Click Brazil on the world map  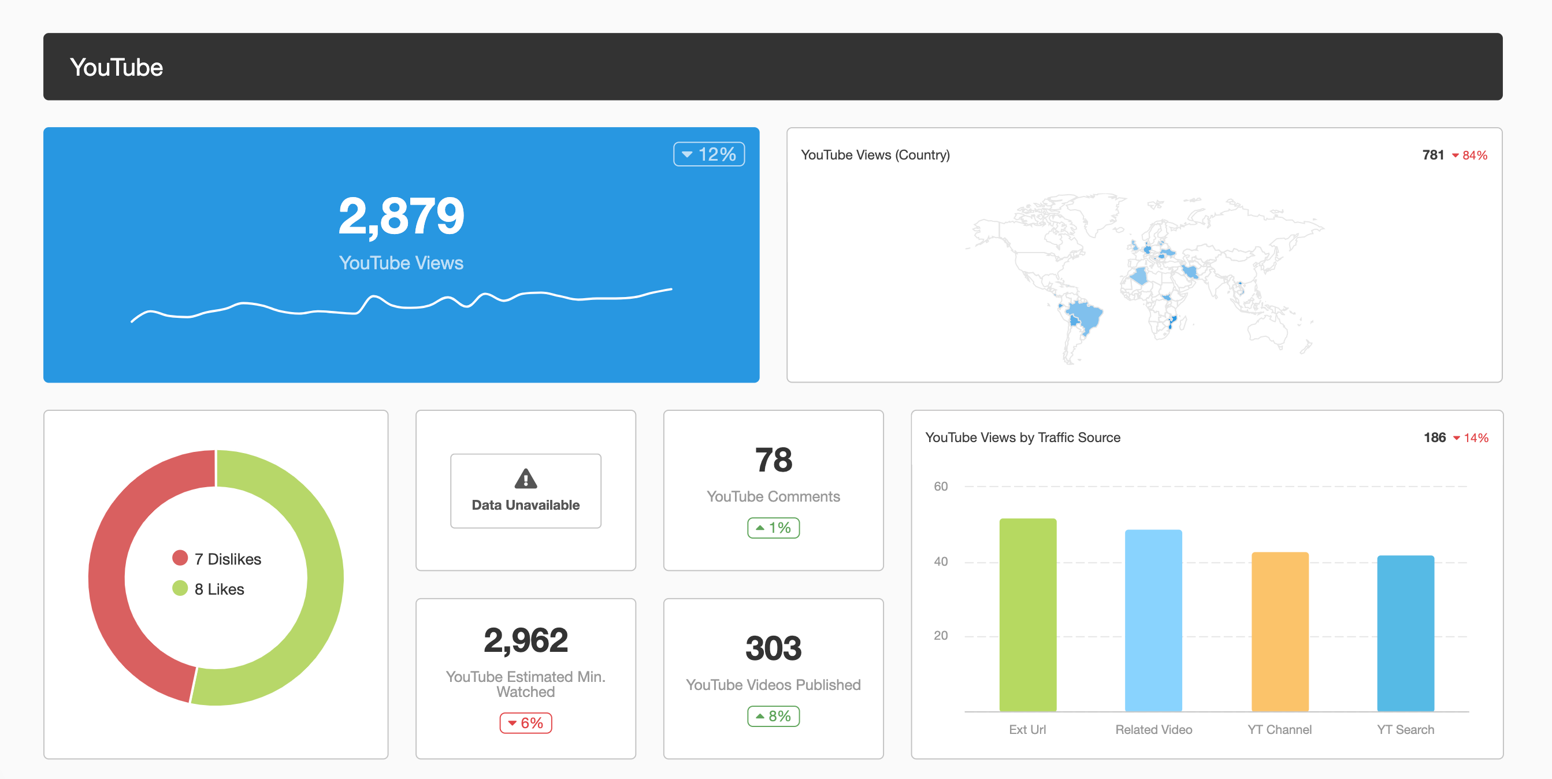(x=1087, y=316)
